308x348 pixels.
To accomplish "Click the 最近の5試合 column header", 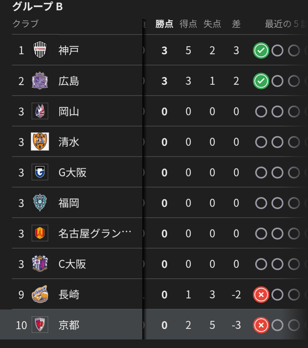I will pos(285,24).
